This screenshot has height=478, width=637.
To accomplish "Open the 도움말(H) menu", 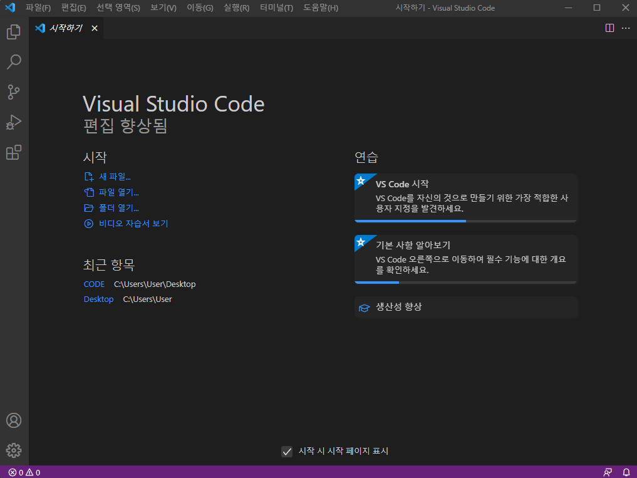I will point(321,8).
